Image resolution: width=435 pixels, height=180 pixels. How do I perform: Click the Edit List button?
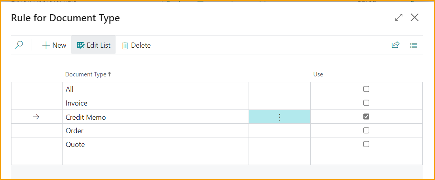coord(93,45)
